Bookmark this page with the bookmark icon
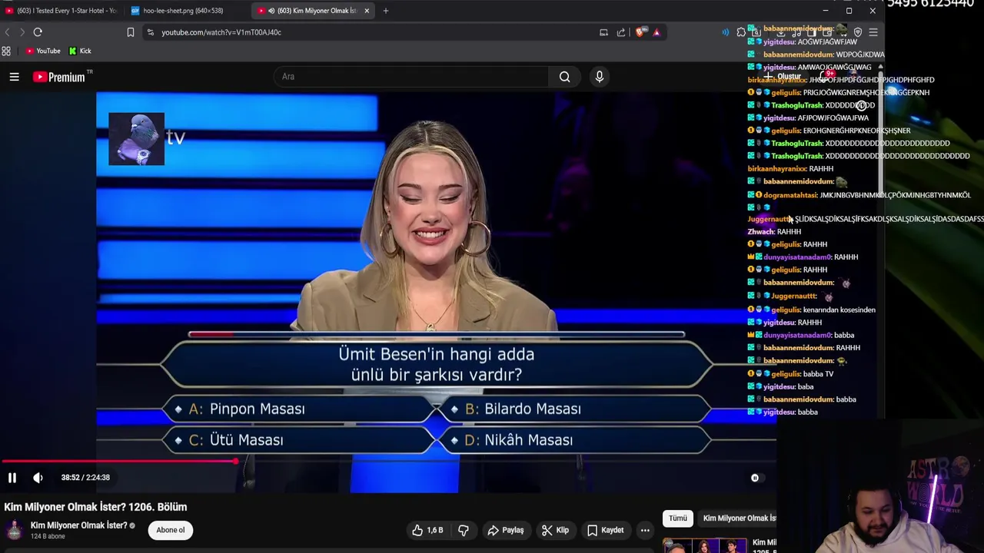The width and height of the screenshot is (984, 553). (131, 32)
